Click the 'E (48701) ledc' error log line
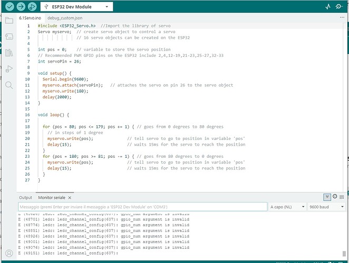Viewport: 349px width, 263px height. click(104, 219)
